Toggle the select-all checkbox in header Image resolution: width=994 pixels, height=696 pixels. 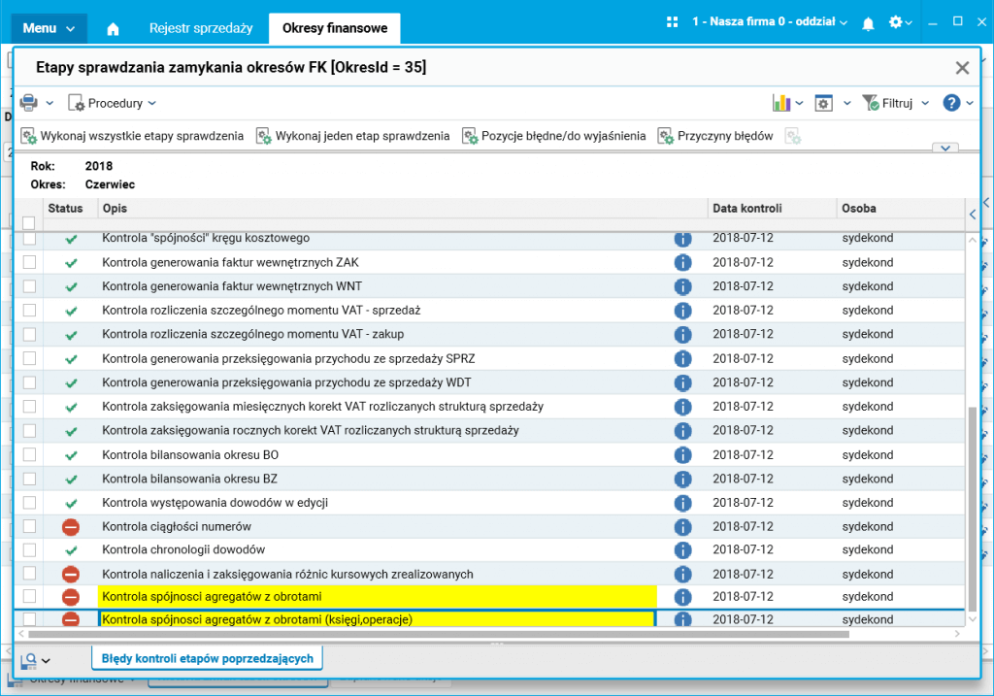coord(29,223)
